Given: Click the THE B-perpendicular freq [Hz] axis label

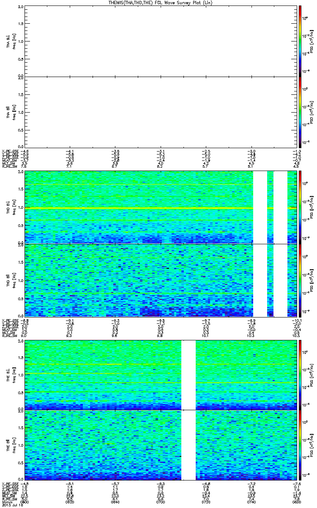Looking at the screenshot, I should (14, 375).
